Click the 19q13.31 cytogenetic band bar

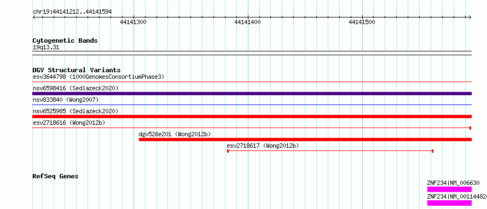[252, 53]
